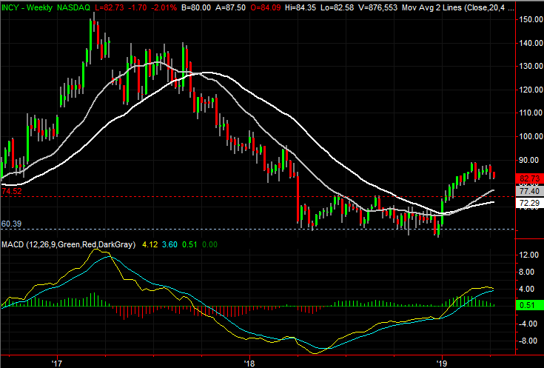Screen dimensions: 544x368
Task: Click the 77.40 moving average price tag
Action: tap(528, 190)
